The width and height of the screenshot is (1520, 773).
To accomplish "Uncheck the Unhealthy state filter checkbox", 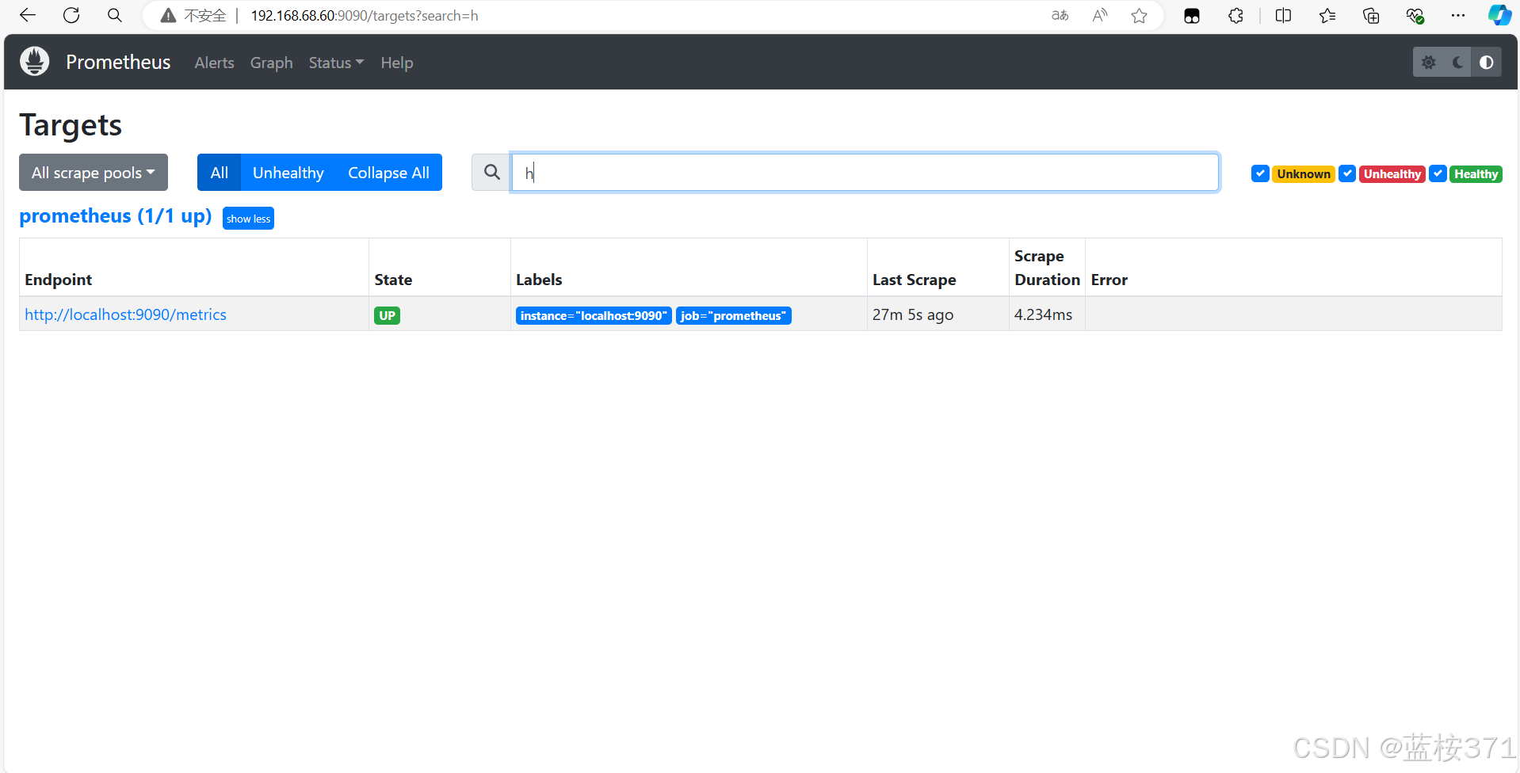I will (1347, 173).
